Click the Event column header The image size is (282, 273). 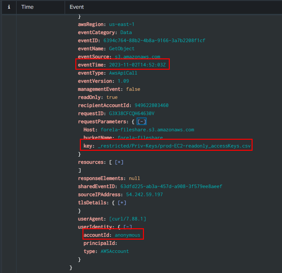point(77,7)
